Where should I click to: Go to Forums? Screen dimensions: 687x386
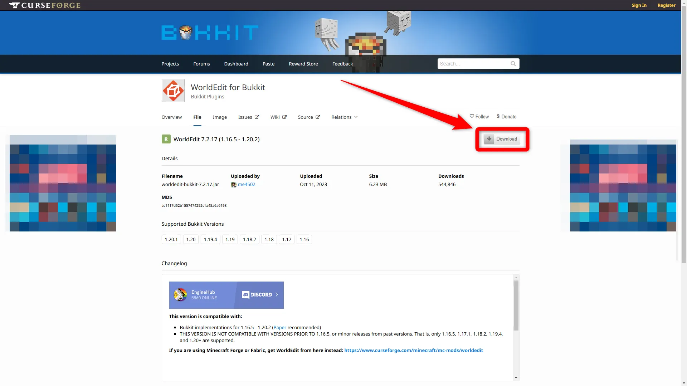pyautogui.click(x=201, y=64)
